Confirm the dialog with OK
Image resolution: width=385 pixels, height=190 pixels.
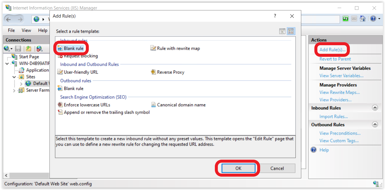(x=238, y=168)
